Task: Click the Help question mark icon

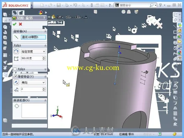Action: 160,5
